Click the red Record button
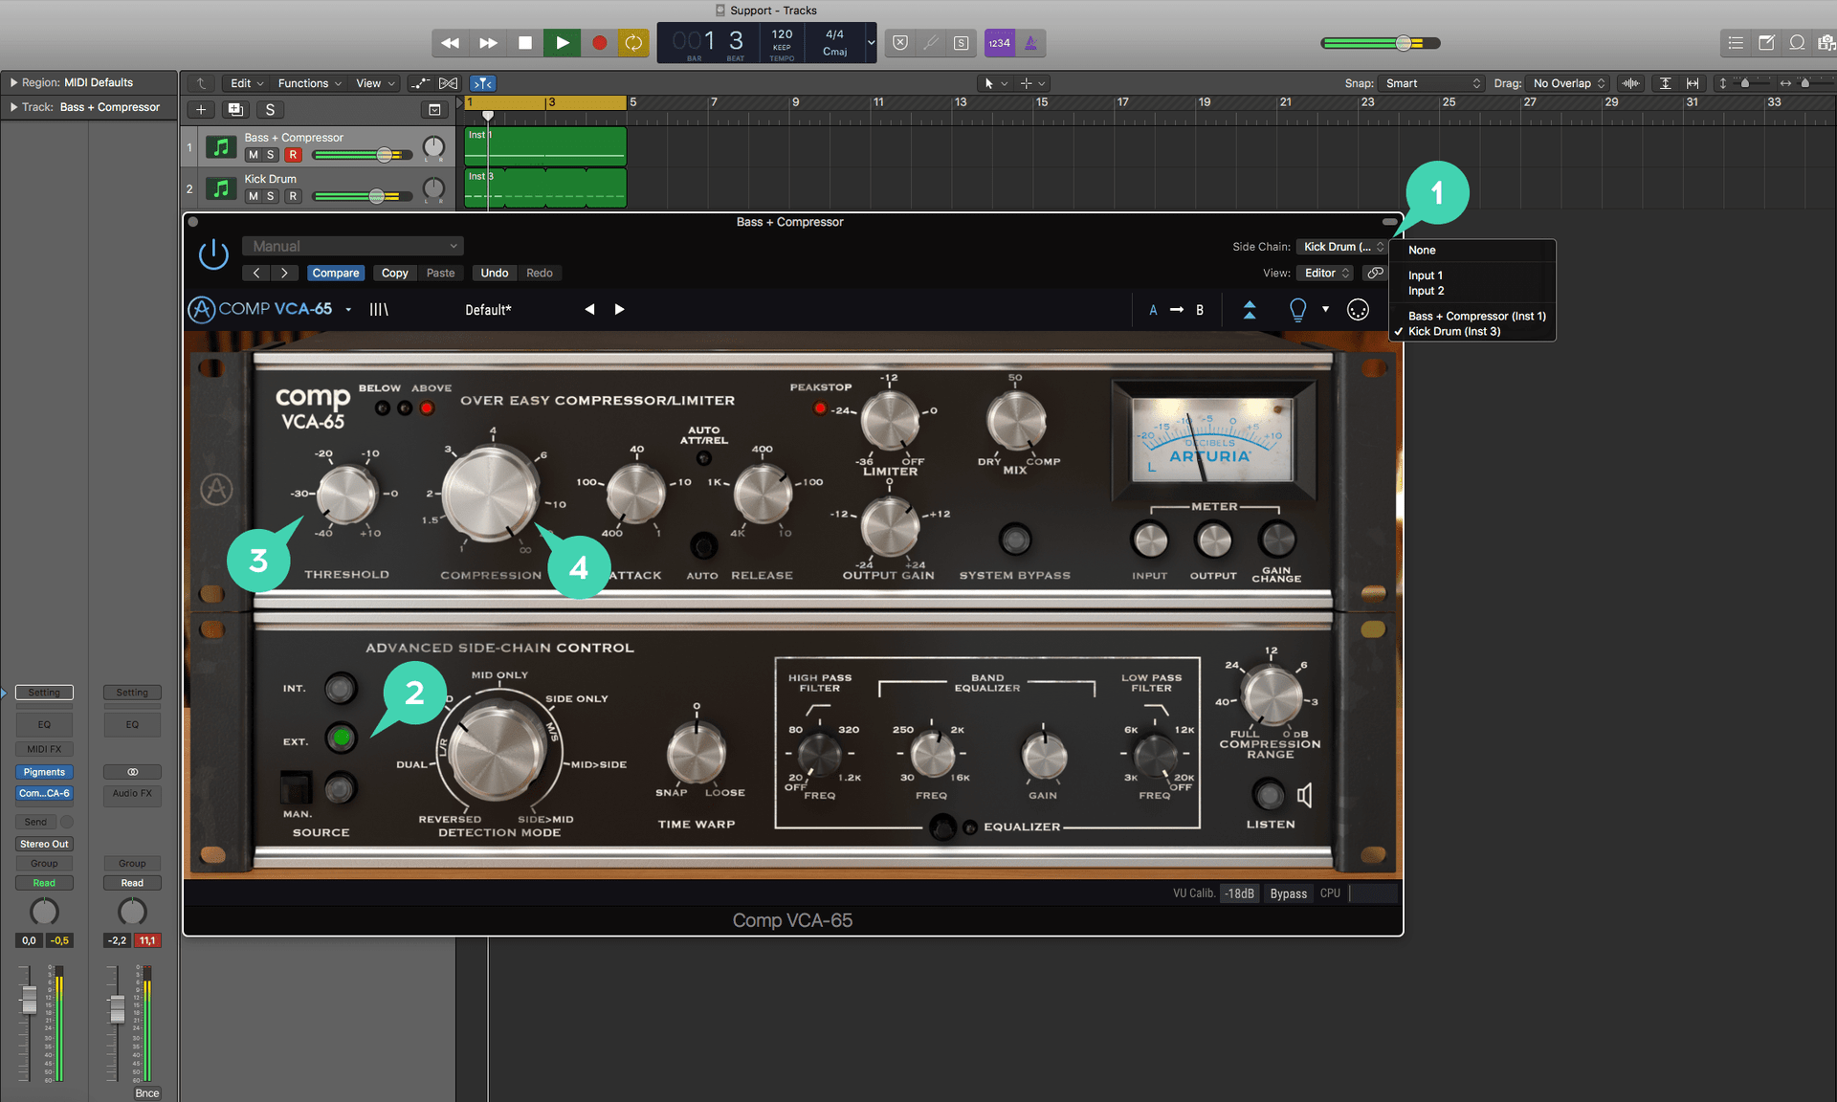 (599, 43)
